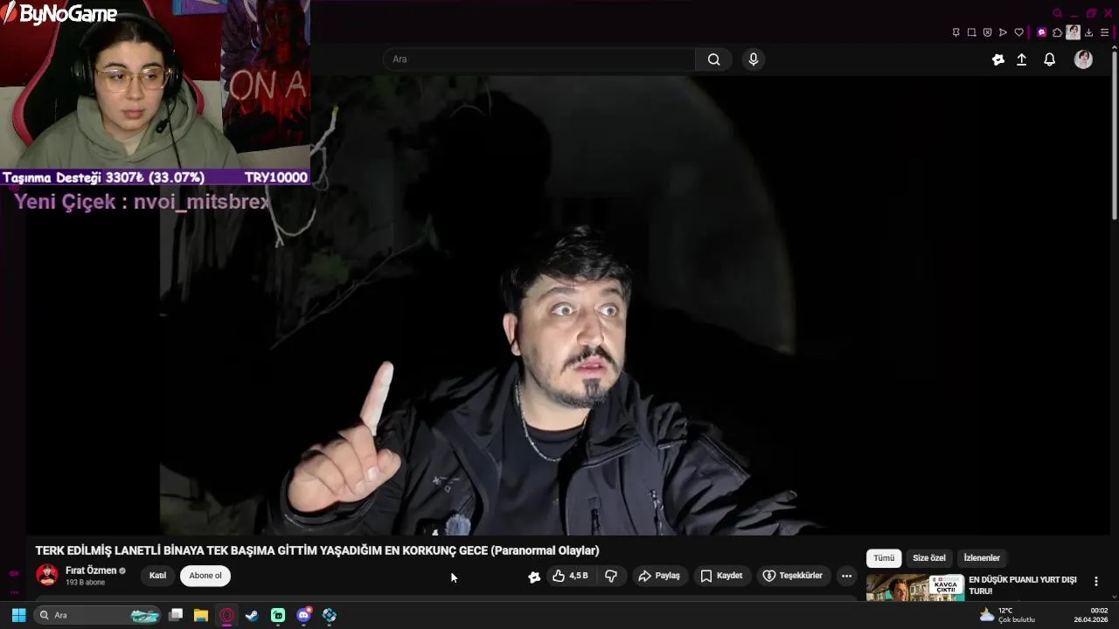Open the Windows Start menu
This screenshot has width=1119, height=629.
coord(18,615)
